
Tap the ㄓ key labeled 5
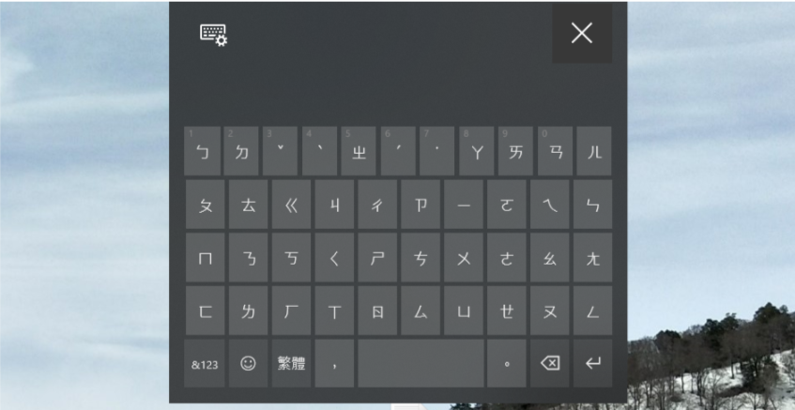(359, 151)
